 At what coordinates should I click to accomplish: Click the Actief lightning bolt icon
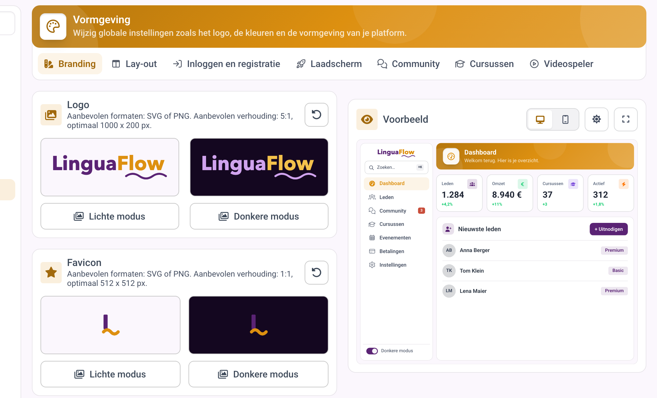[x=623, y=184]
